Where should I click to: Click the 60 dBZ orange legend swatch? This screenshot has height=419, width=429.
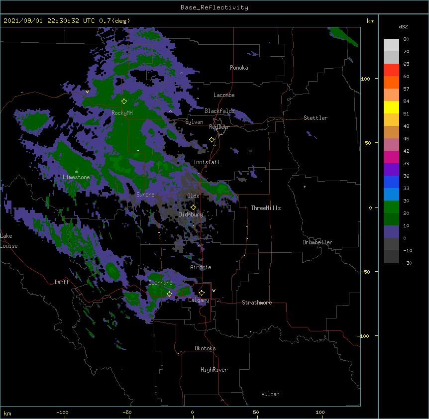point(391,82)
